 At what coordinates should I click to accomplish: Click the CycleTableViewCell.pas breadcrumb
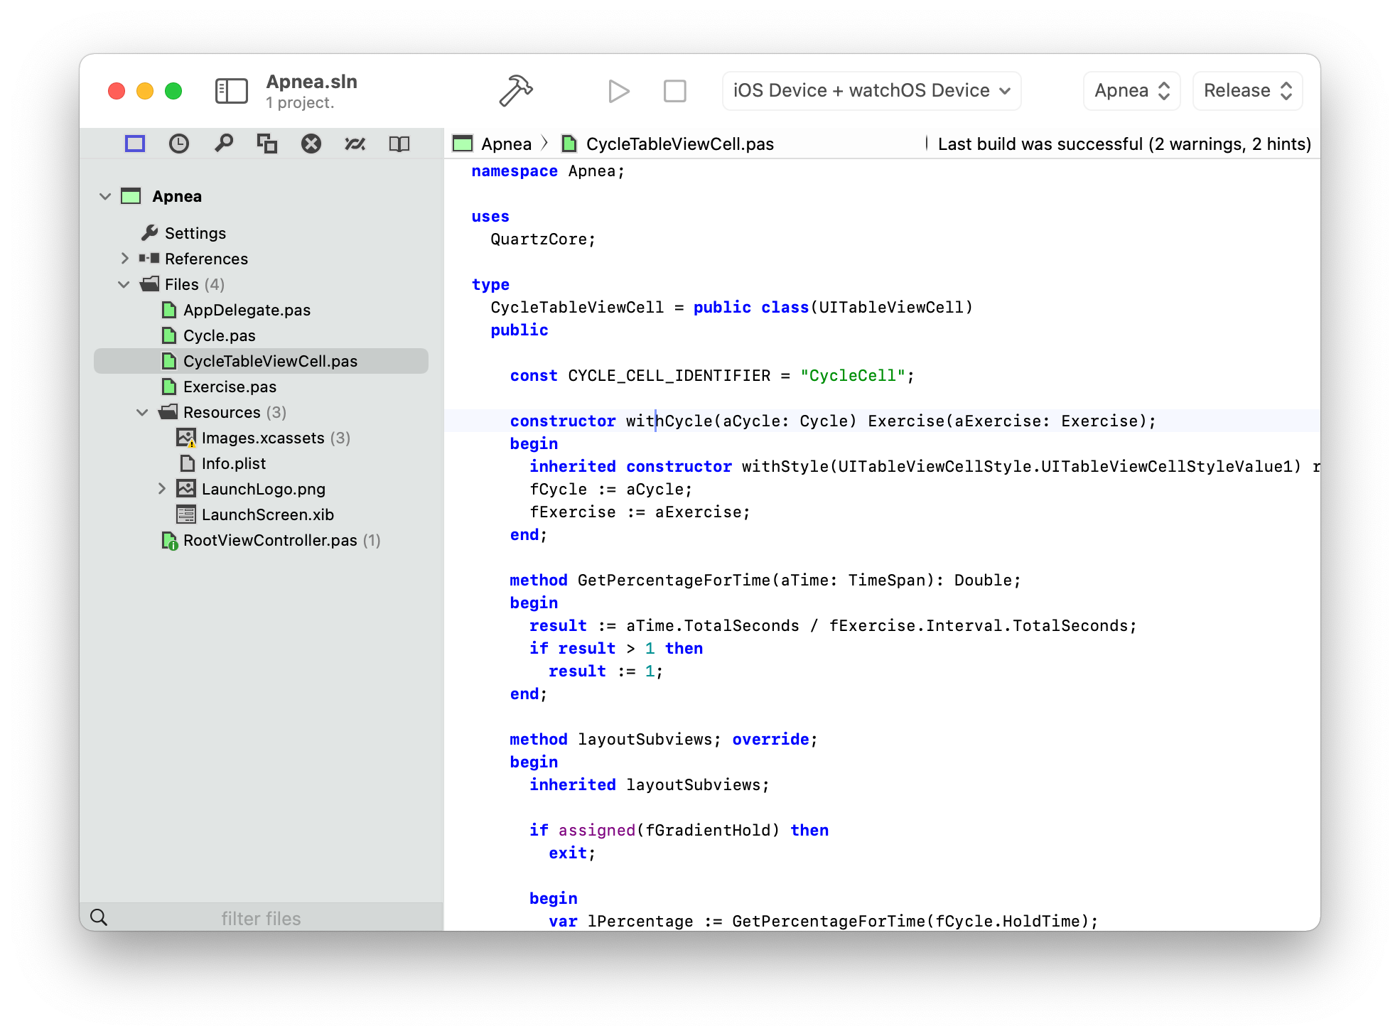pos(679,144)
